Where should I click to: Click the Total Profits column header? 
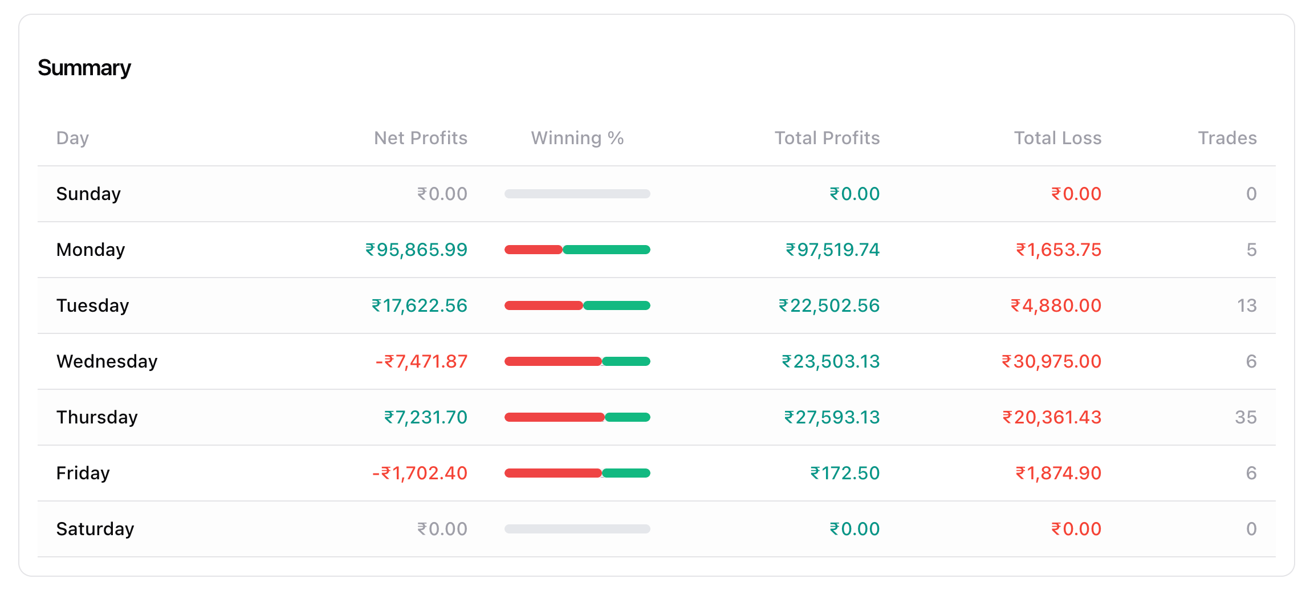coord(827,138)
